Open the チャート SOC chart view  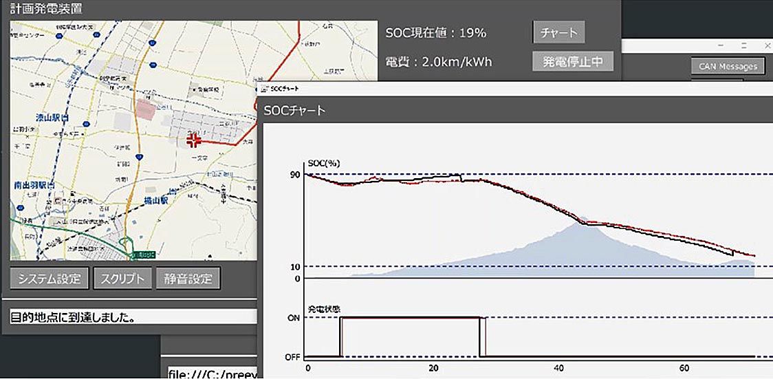[558, 32]
